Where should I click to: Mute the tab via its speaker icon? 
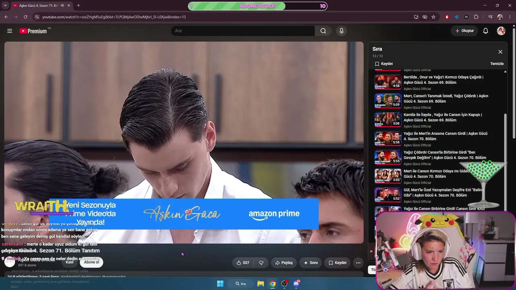[x=62, y=6]
